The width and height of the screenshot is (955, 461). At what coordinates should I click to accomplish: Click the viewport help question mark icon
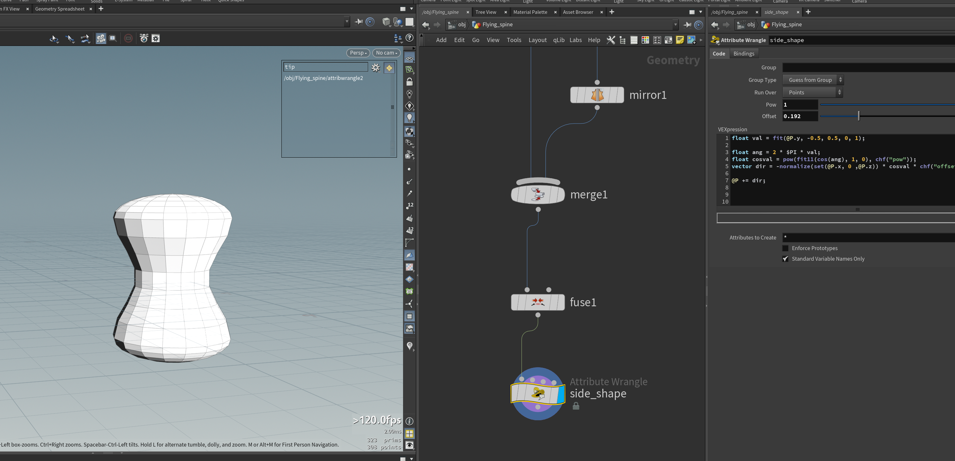[410, 38]
